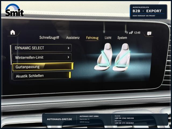This screenshot has height=129, width=172.
Task: Select the Fahrzeug tab
Action: point(92,38)
